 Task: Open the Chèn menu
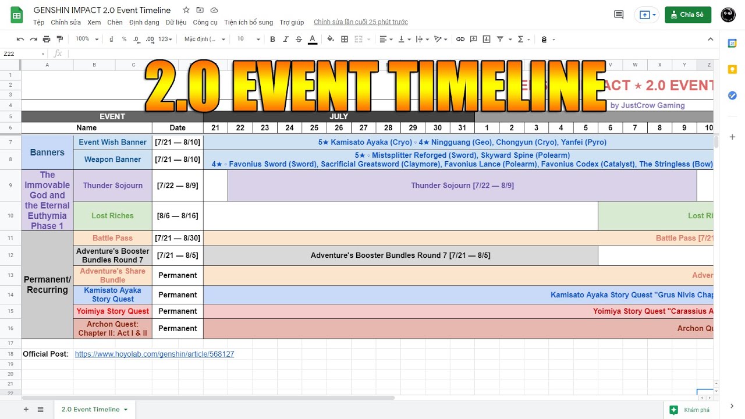pos(115,22)
